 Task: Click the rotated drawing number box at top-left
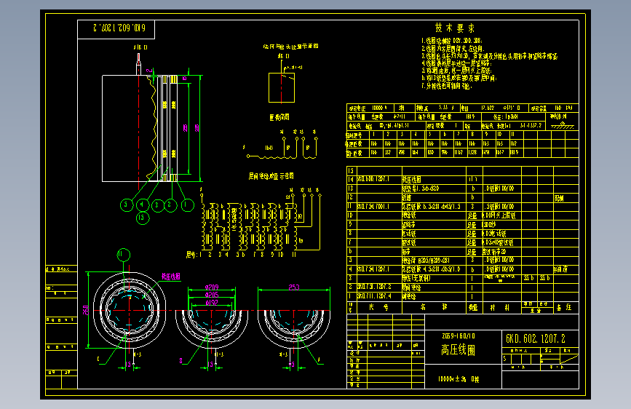click(x=116, y=29)
